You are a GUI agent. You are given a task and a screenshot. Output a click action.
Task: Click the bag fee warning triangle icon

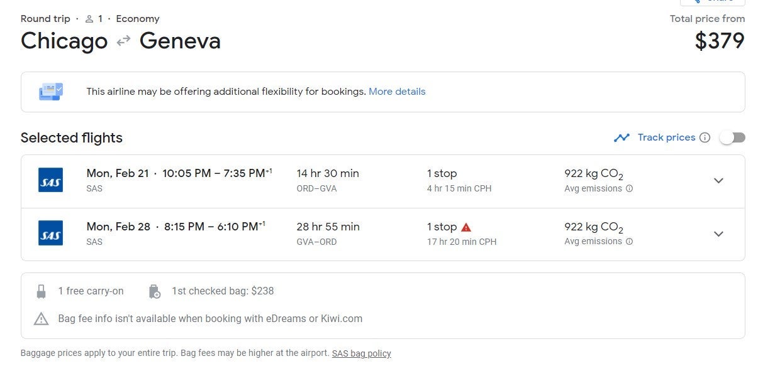click(x=41, y=319)
